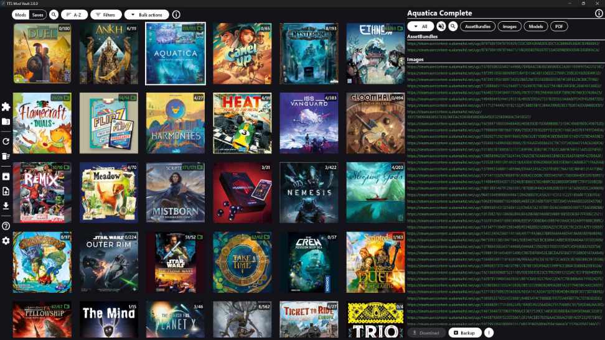Select the Mysterium mod thumbnail
Image resolution: width=605 pixels, height=340 pixels.
coord(309,53)
